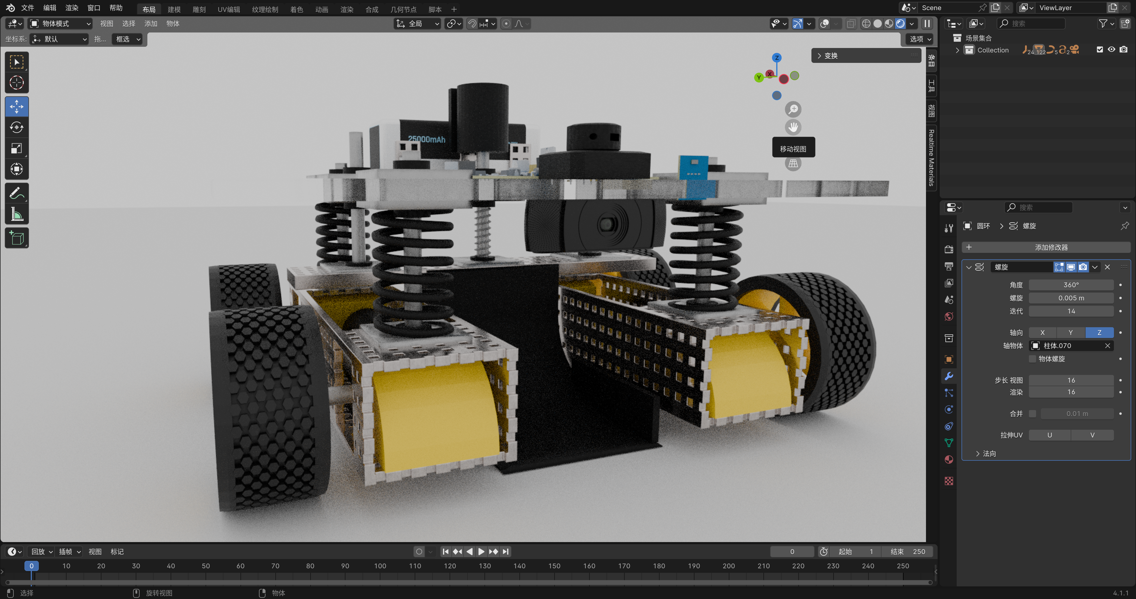
Task: Open the 渲染 menu in top bar
Action: tap(71, 8)
